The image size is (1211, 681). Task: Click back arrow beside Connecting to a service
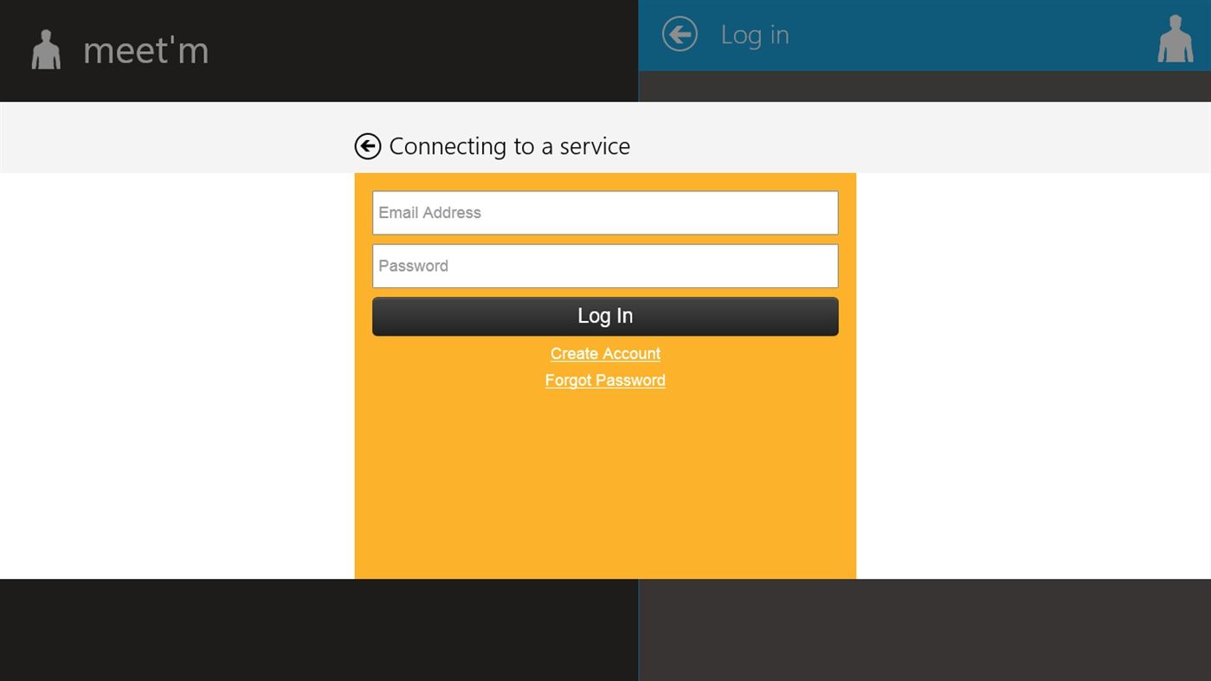pyautogui.click(x=368, y=146)
